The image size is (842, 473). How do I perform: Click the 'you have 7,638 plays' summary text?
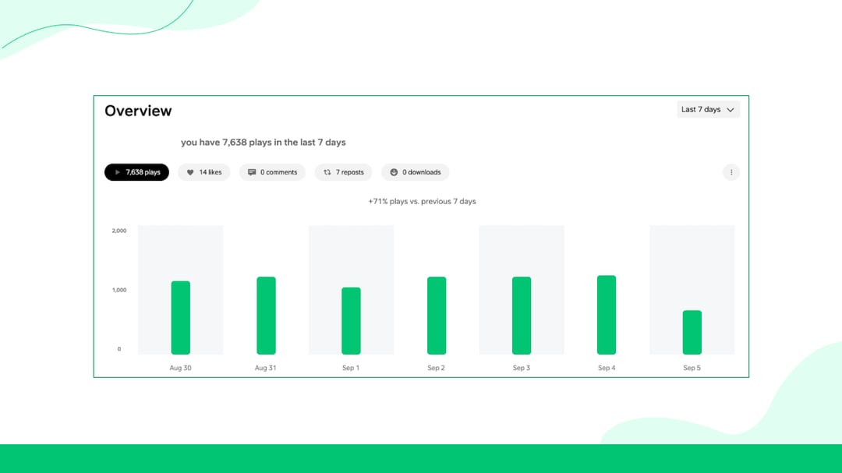pyautogui.click(x=264, y=143)
